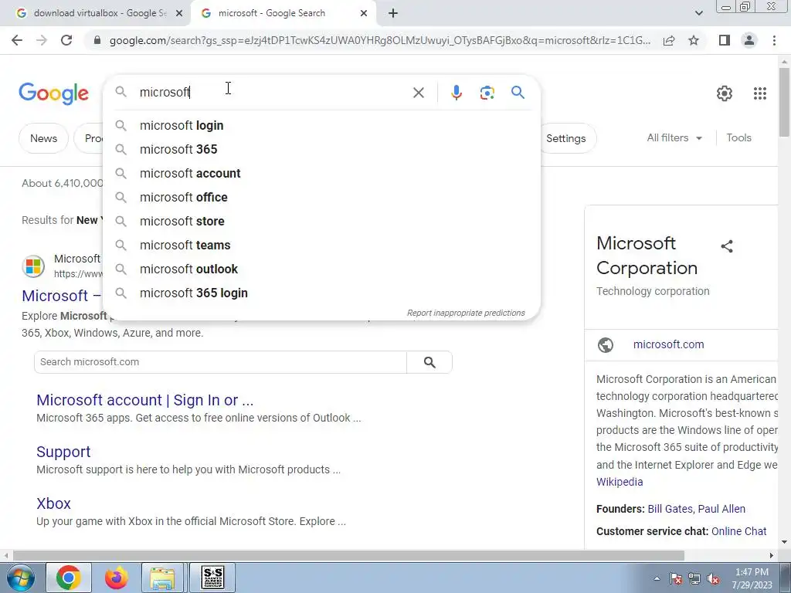Go forward using the browser forward arrow
The width and height of the screenshot is (791, 593).
[42, 40]
